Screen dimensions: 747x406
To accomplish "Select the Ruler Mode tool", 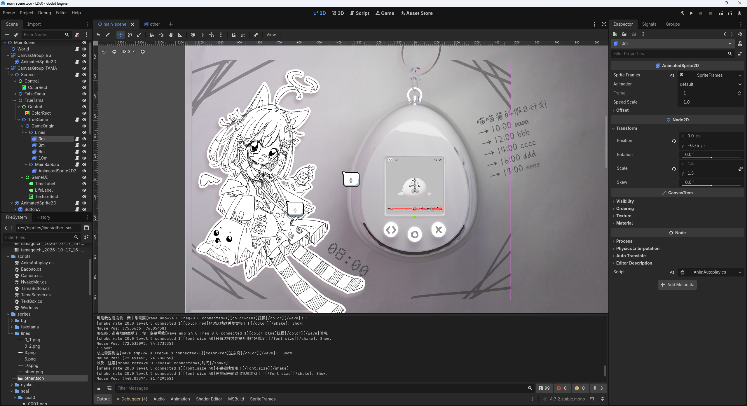I will [x=180, y=35].
